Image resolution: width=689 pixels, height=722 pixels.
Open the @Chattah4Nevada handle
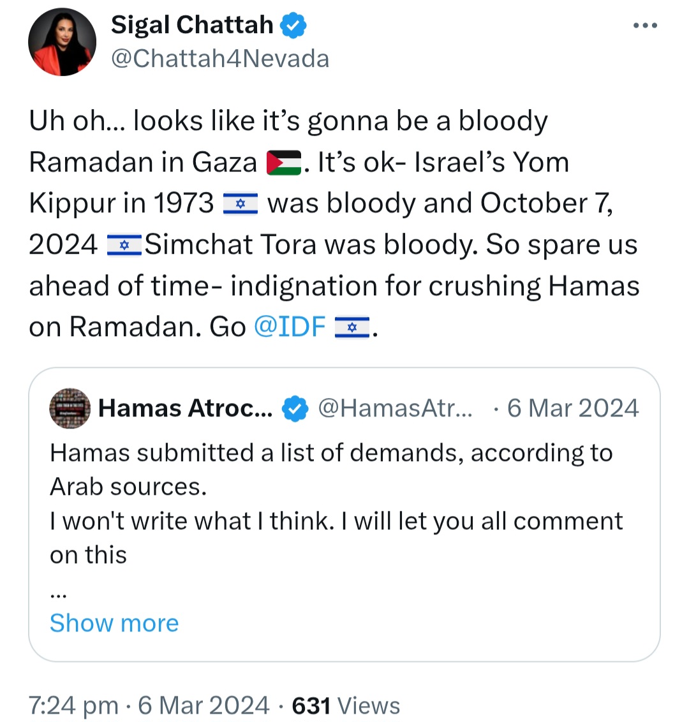(x=220, y=59)
